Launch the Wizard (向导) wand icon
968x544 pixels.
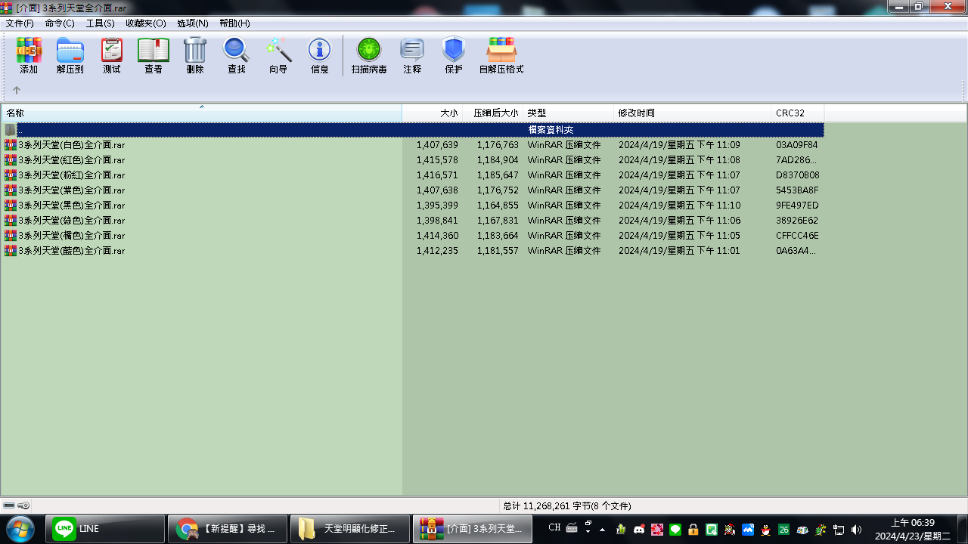(x=278, y=56)
